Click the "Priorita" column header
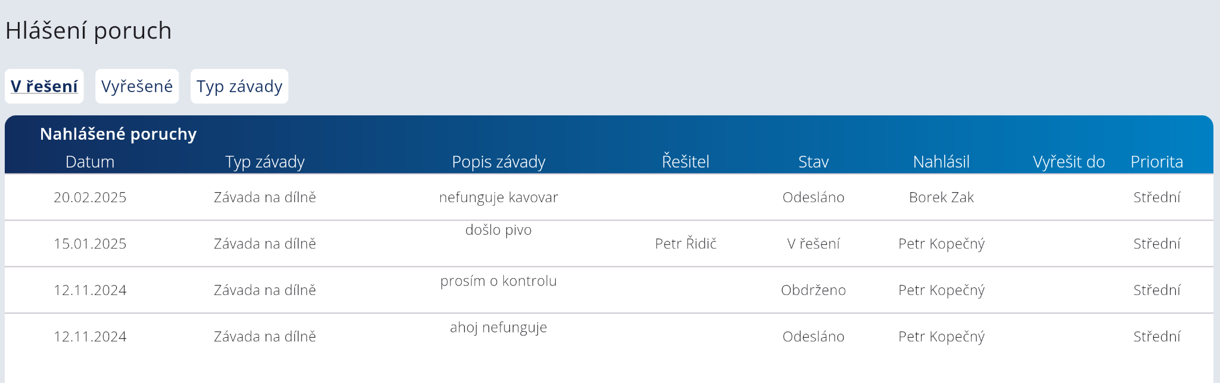 click(1157, 162)
